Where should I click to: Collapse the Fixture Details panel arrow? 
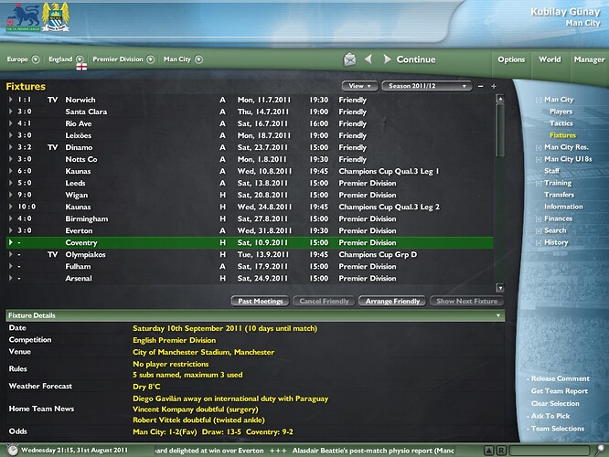(x=498, y=315)
